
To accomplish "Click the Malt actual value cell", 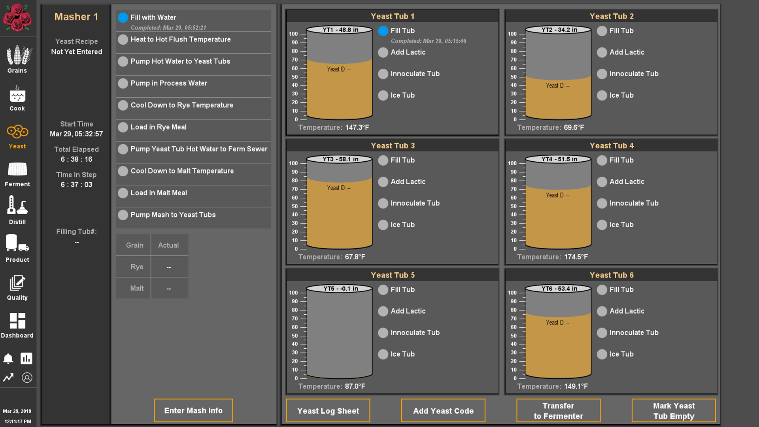I will tap(169, 288).
